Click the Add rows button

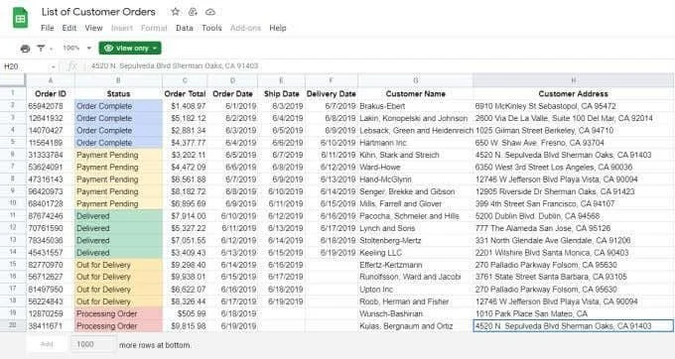pos(47,344)
